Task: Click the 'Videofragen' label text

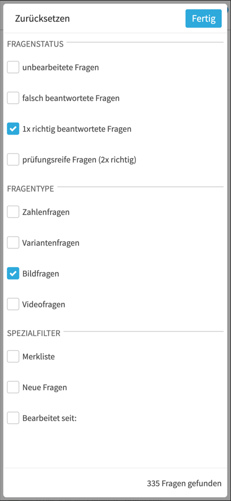Action: coord(43,304)
